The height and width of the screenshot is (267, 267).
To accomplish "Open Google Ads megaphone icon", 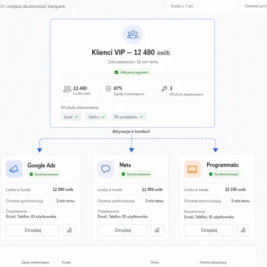I will tap(14, 169).
